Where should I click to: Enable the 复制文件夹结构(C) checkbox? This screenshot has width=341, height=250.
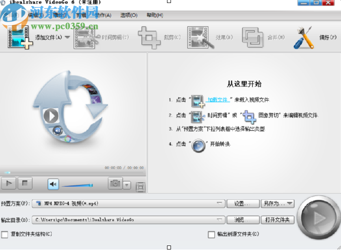tap(5, 234)
